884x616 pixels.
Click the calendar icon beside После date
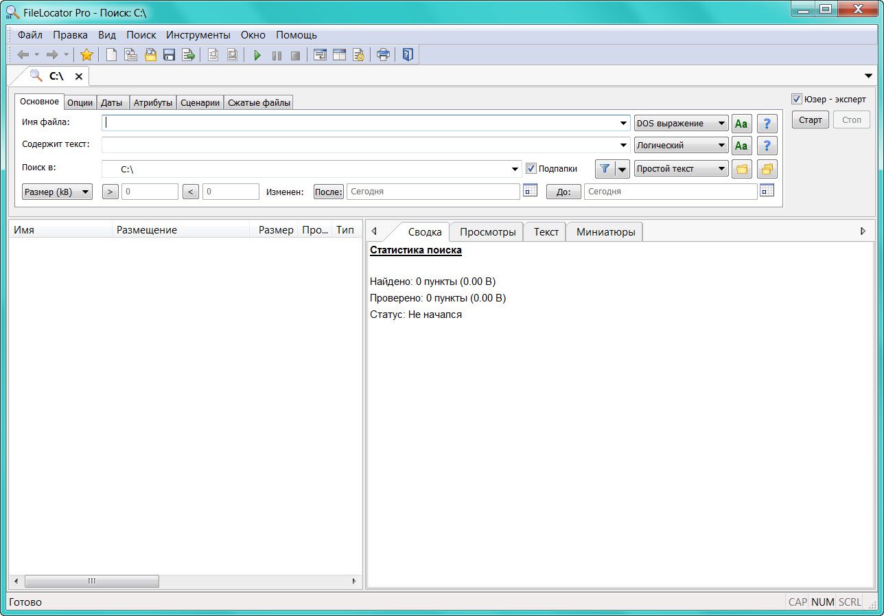530,191
